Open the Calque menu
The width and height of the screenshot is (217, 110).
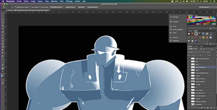[x=40, y=1]
